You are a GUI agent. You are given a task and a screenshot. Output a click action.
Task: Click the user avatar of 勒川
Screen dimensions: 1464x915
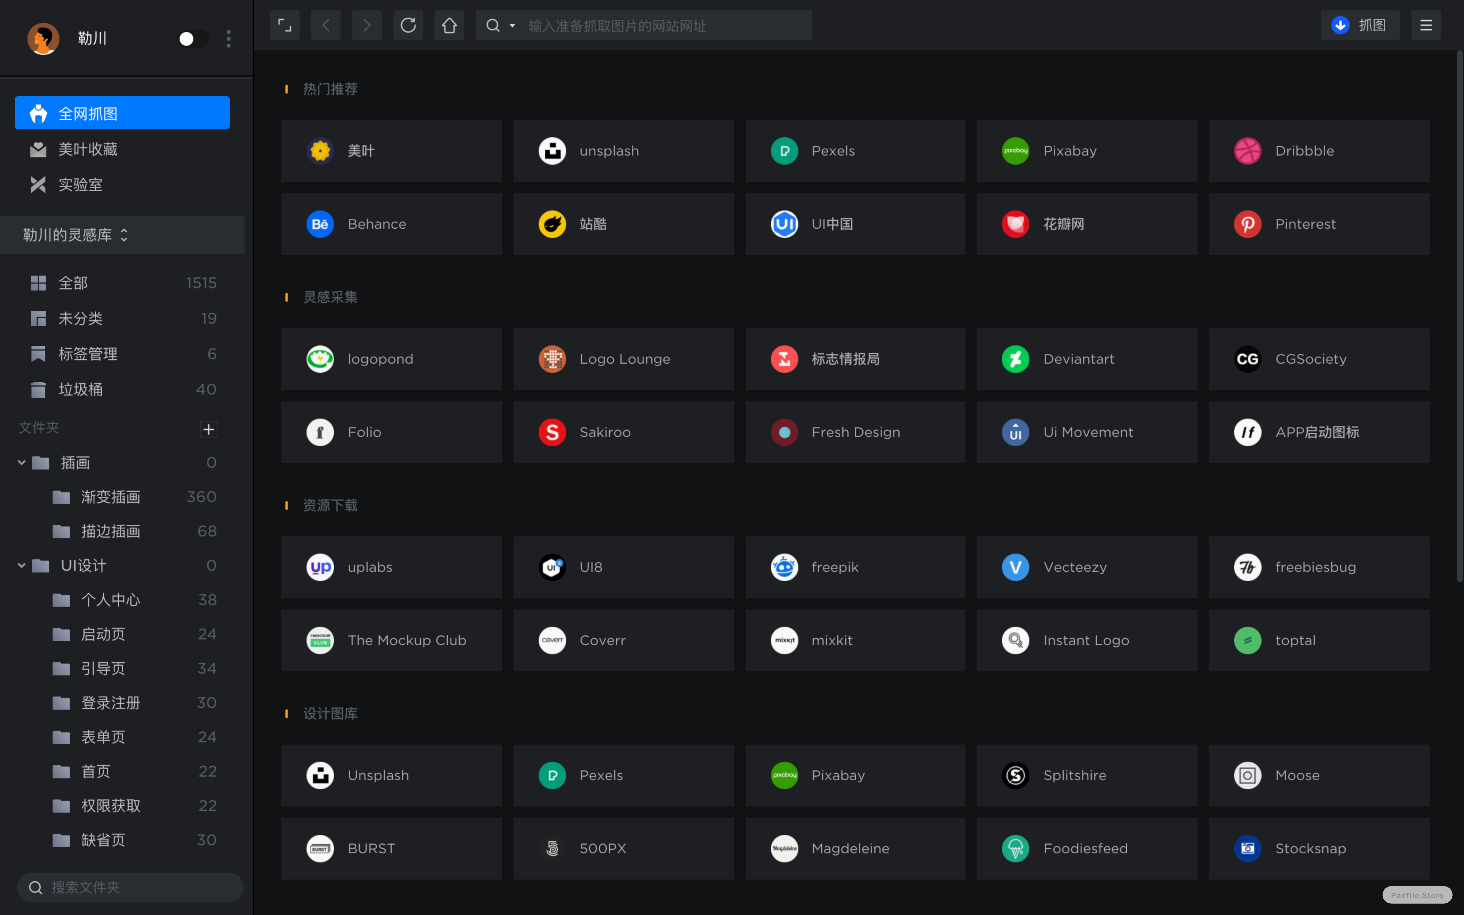pyautogui.click(x=43, y=39)
